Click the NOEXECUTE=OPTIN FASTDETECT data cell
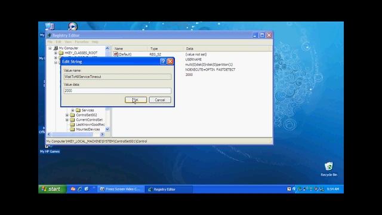Screen dimensions: 382x215 point(210,70)
